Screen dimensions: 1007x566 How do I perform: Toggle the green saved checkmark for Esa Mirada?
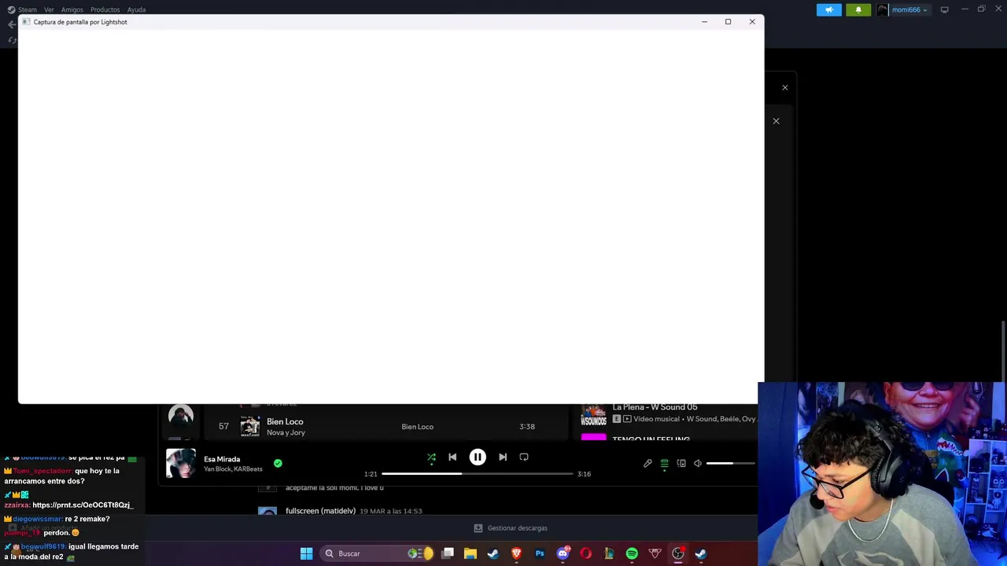278,463
